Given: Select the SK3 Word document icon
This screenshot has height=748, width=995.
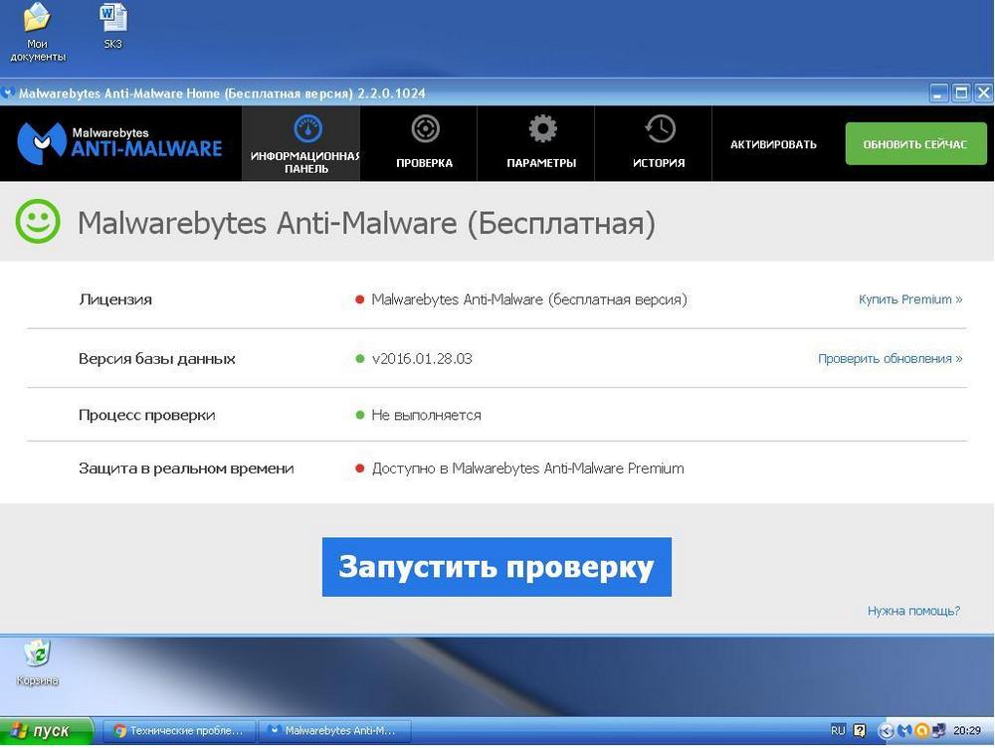Looking at the screenshot, I should point(113,26).
